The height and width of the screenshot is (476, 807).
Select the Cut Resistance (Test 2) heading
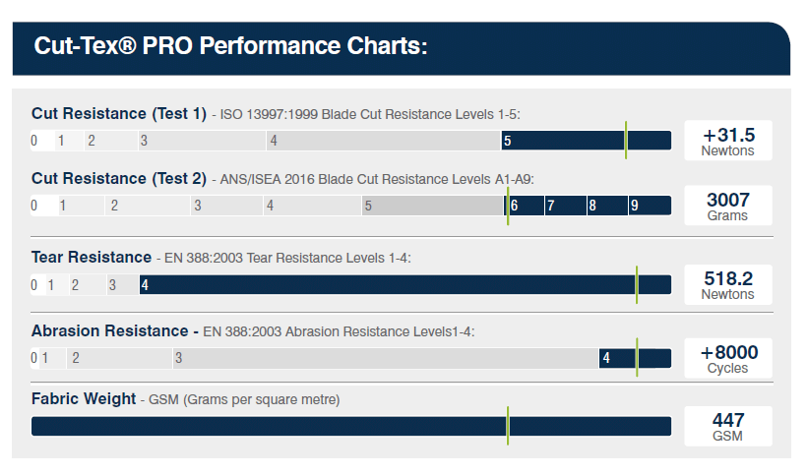click(119, 179)
